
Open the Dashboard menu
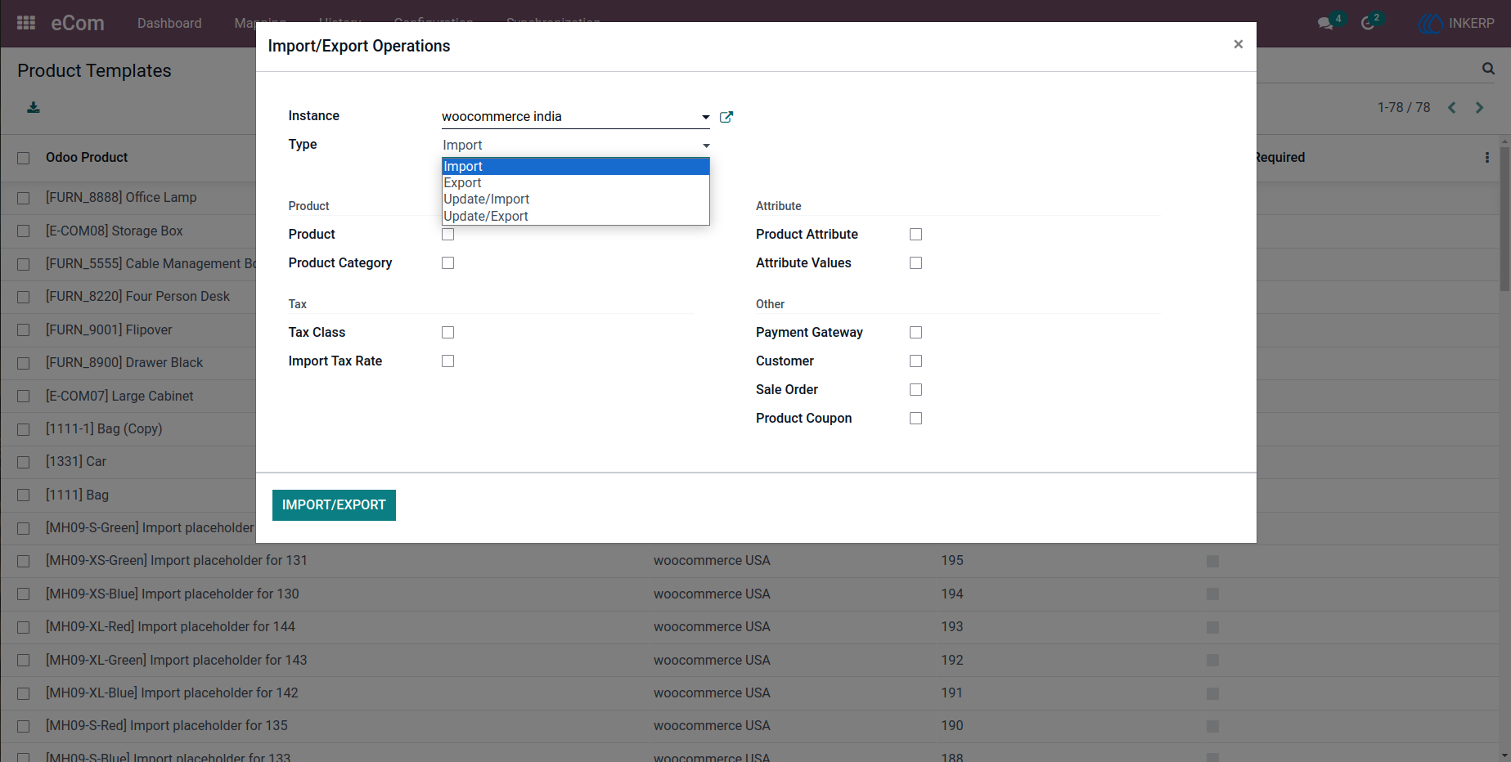point(169,23)
